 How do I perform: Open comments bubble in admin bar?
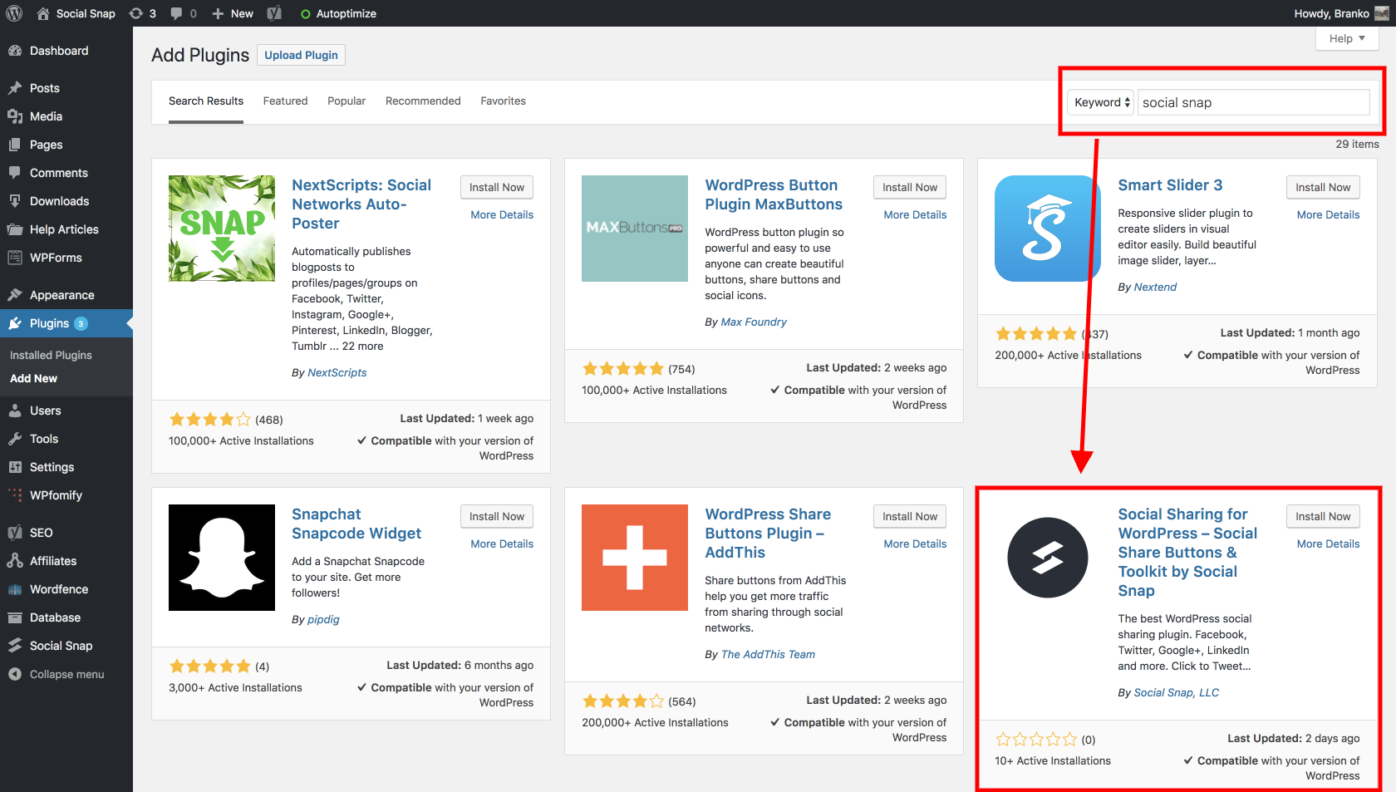[183, 13]
